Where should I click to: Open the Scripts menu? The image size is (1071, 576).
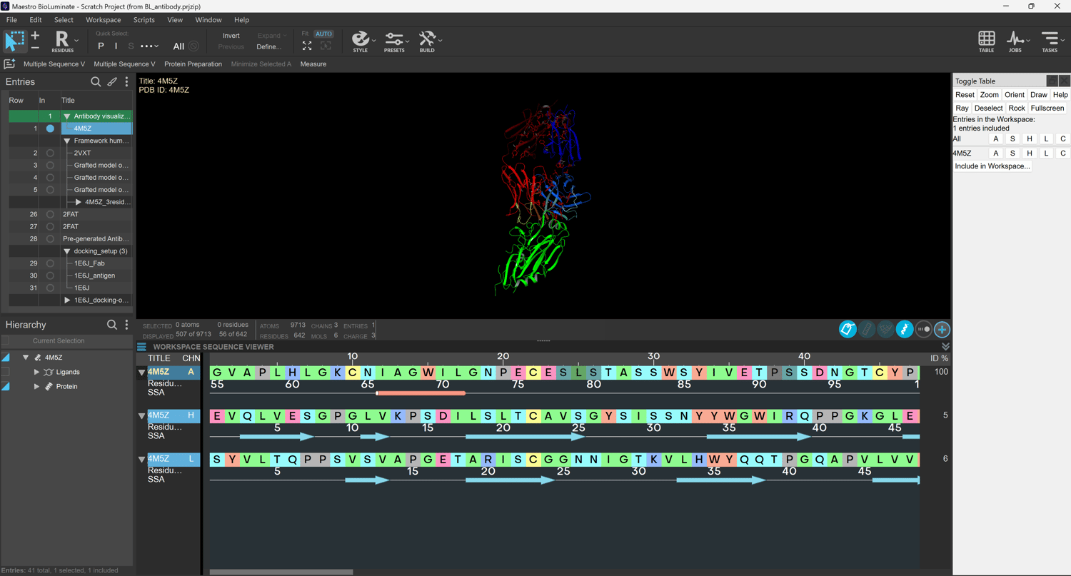[144, 20]
